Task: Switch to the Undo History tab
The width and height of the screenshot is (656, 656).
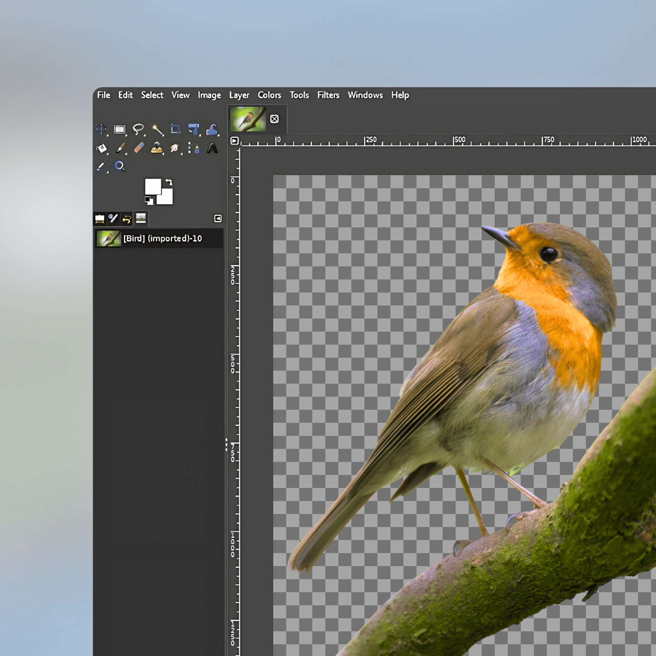Action: click(127, 219)
